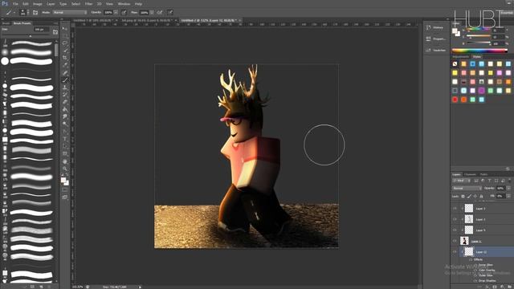Viewport: 514px width, 289px height.
Task: Hide the layer with character thumbnail
Action: pos(455,241)
